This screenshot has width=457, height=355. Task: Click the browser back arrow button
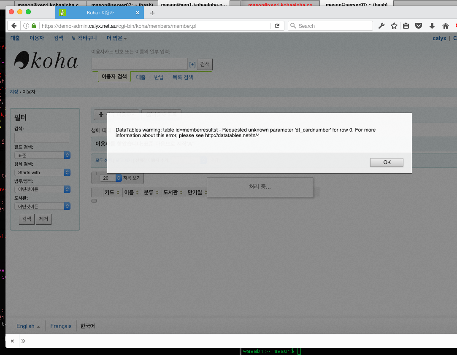pos(14,26)
